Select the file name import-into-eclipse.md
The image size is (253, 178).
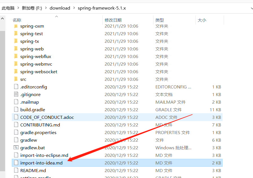[x=44, y=155]
